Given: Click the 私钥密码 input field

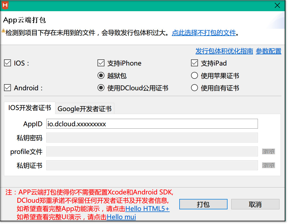Looking at the screenshot, I should (x=152, y=137).
